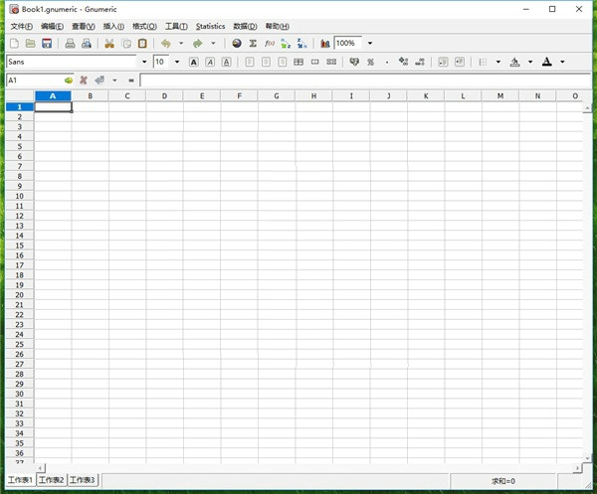Click the Save file toolbar icon
The width and height of the screenshot is (597, 494).
[x=47, y=44]
